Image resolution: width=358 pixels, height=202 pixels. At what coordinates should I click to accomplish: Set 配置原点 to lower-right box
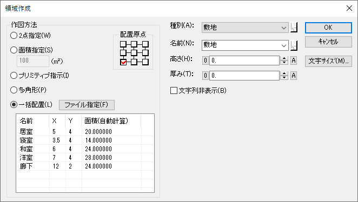(x=145, y=62)
